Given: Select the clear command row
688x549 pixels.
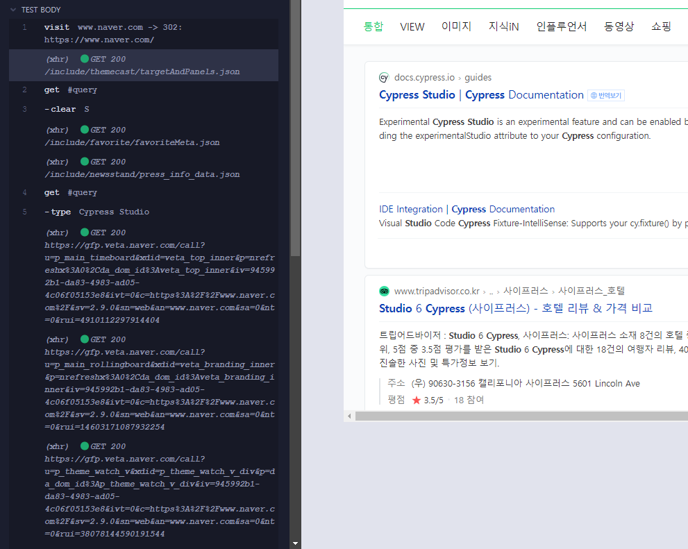Looking at the screenshot, I should 144,109.
